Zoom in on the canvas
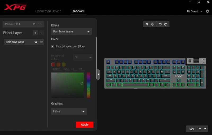Viewport: 212px width, 135px height. (x=200, y=129)
